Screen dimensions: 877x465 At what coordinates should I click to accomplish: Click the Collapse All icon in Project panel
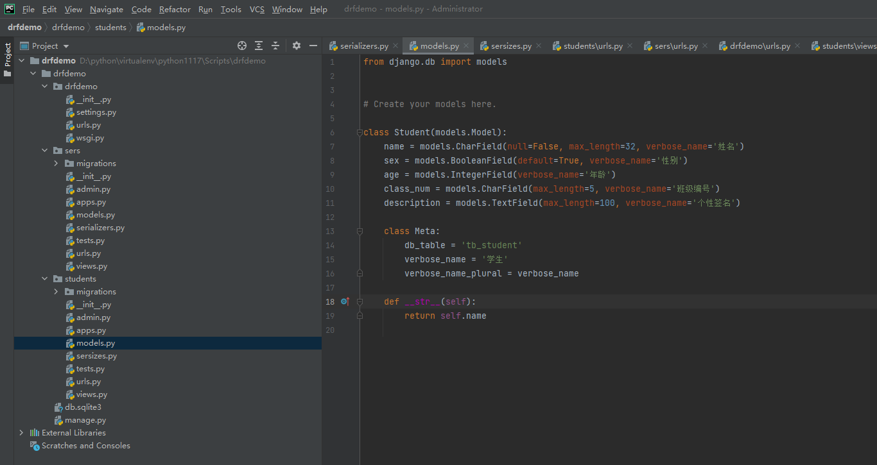point(275,46)
